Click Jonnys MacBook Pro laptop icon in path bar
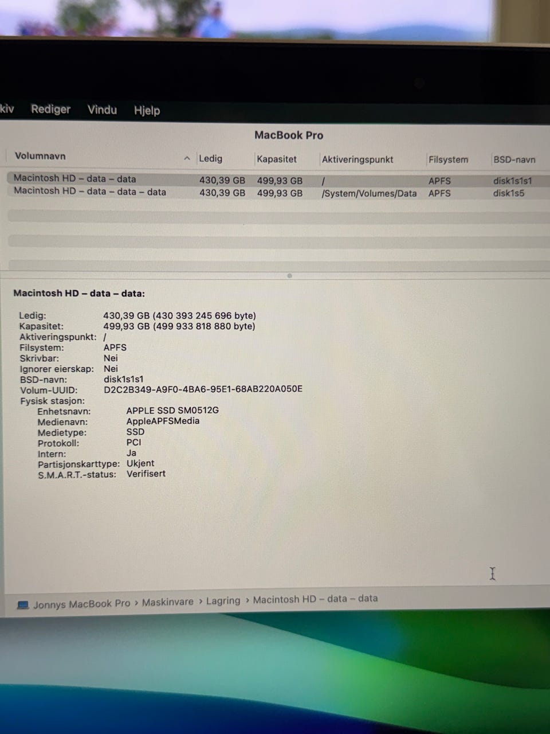The image size is (550, 734). pos(23,605)
